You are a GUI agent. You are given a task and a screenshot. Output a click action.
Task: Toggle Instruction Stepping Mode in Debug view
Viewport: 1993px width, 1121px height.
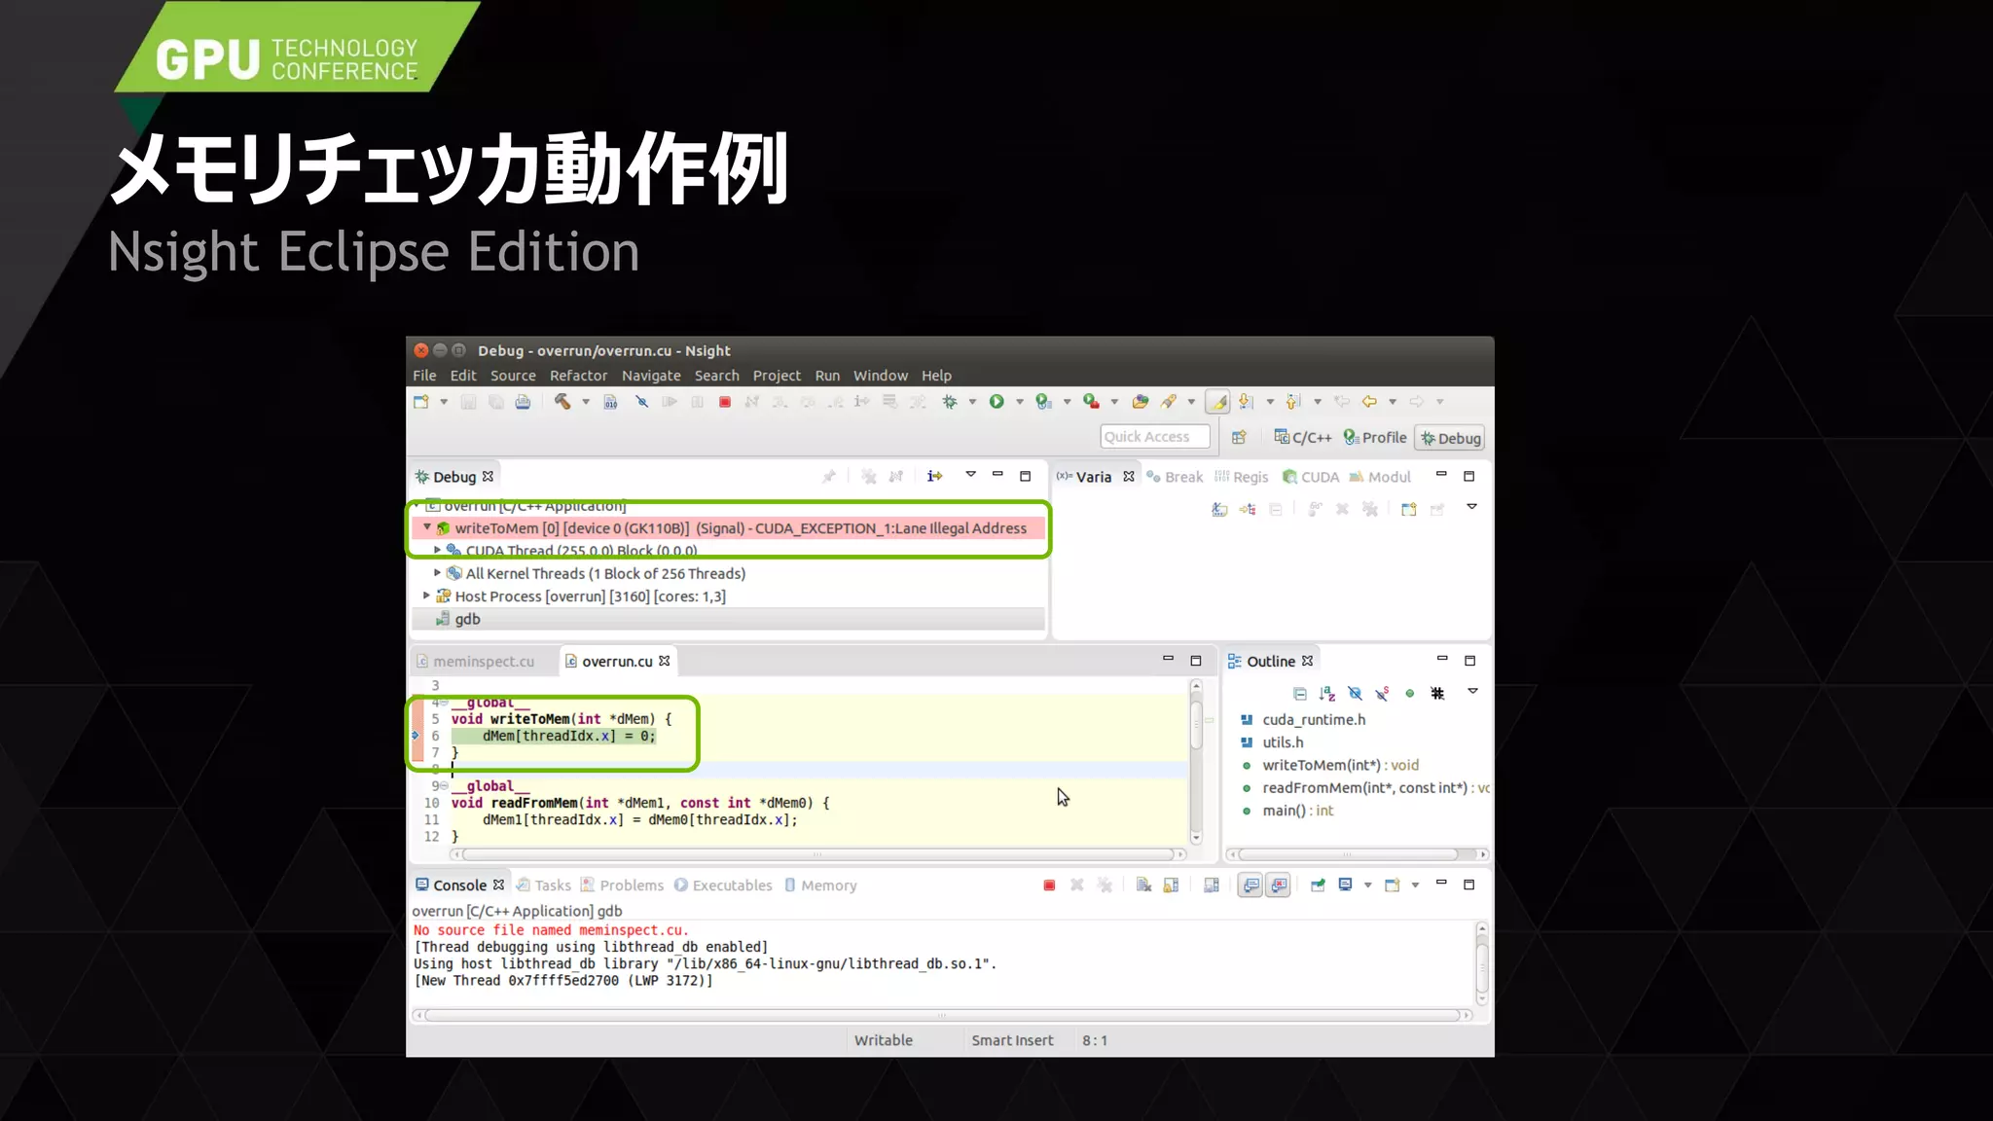[x=934, y=476]
